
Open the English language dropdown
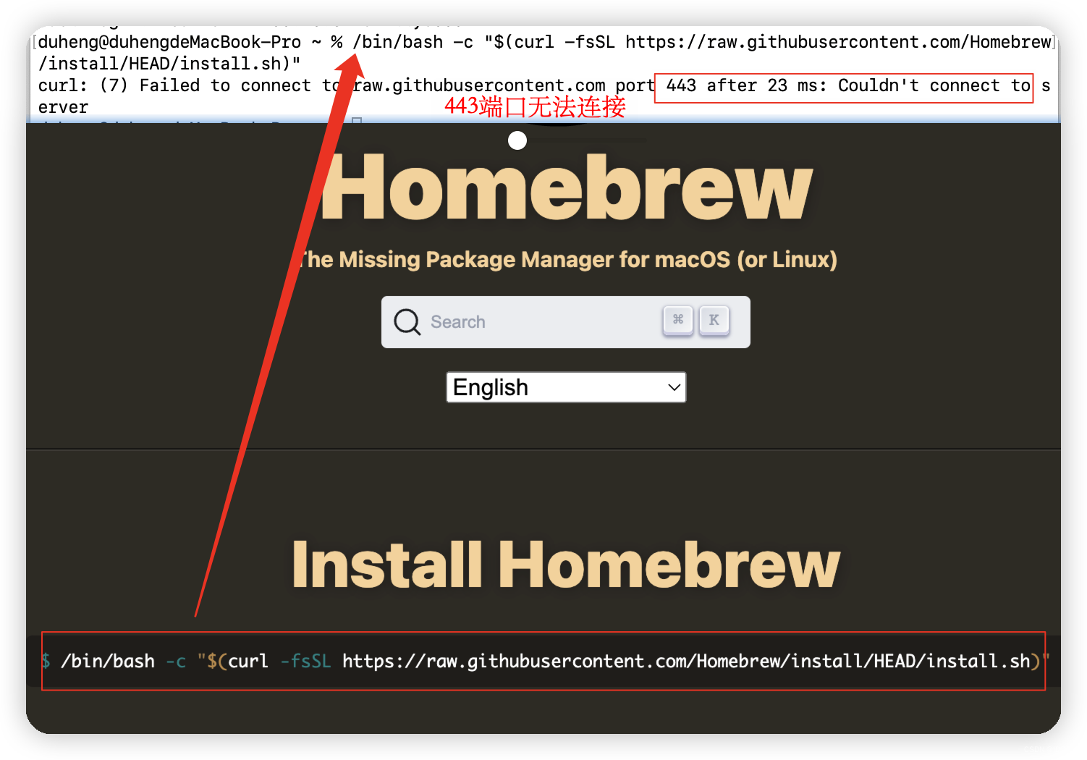tap(566, 387)
